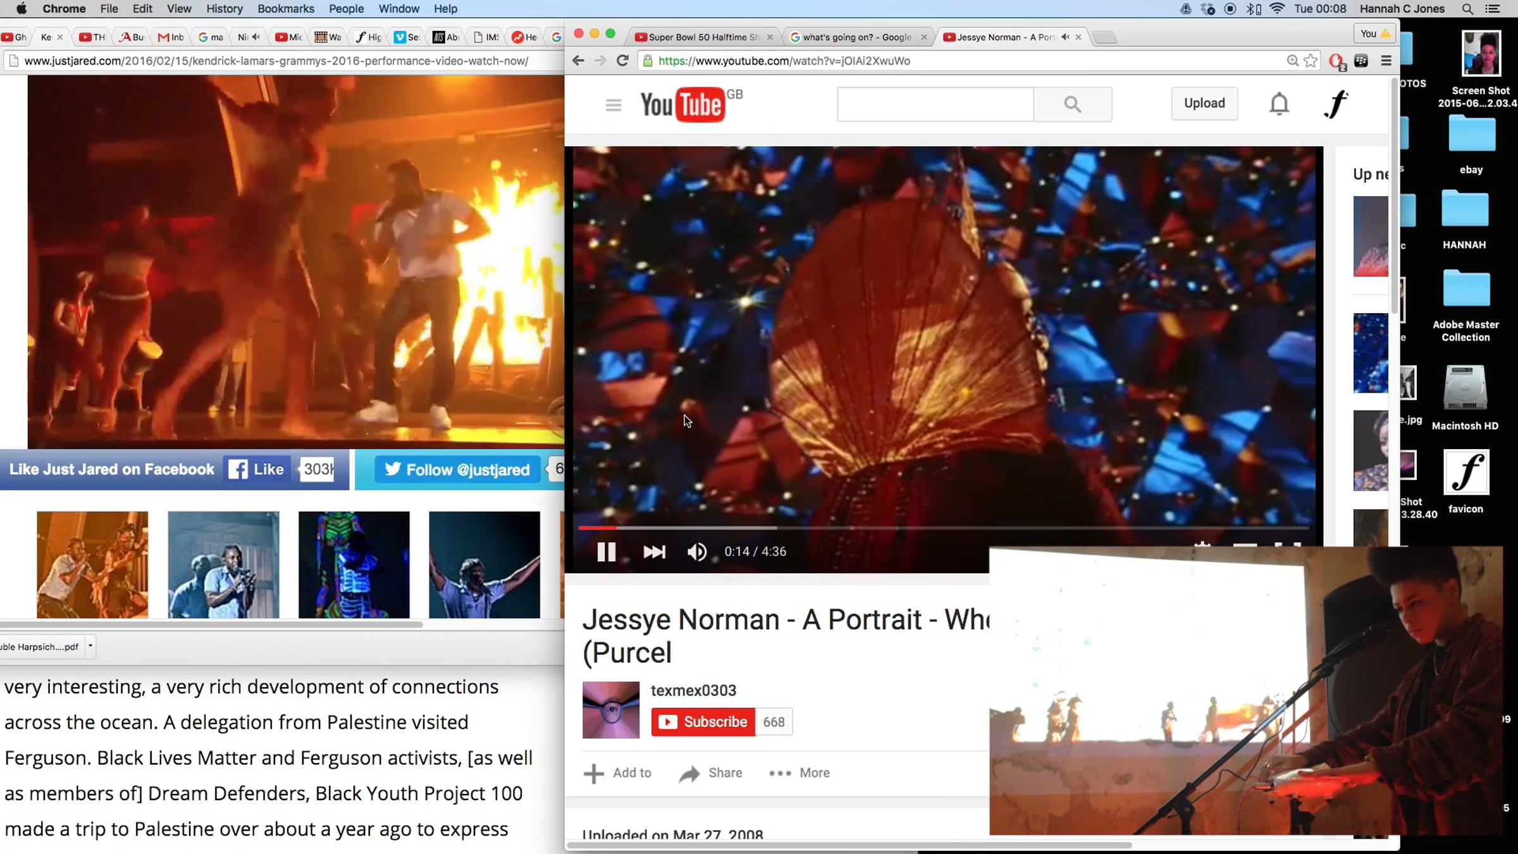Open the People menu in menu bar

346,9
